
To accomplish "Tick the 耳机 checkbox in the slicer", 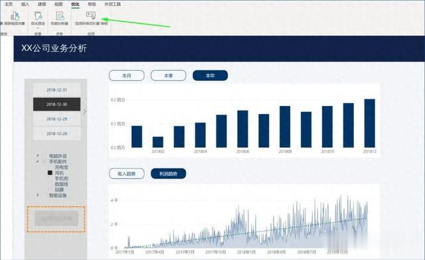I will pyautogui.click(x=50, y=172).
